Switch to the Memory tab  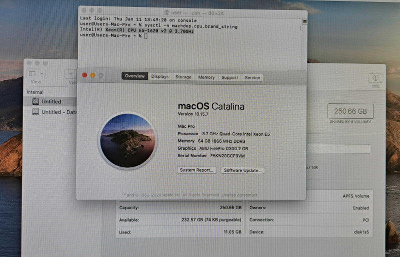[x=206, y=77]
